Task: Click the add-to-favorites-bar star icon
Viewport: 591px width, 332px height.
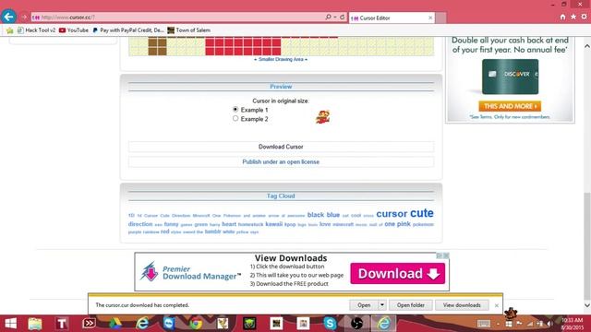Action: [9, 30]
